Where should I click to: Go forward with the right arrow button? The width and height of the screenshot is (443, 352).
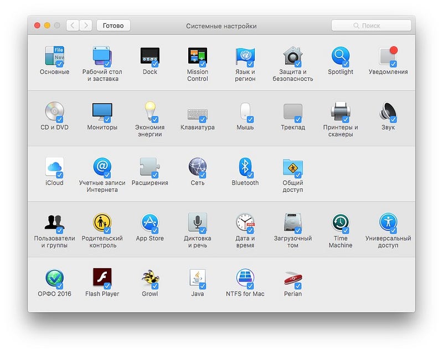86,25
